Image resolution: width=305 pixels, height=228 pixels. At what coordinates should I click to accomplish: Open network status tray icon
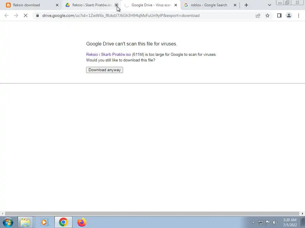[x=260, y=222]
